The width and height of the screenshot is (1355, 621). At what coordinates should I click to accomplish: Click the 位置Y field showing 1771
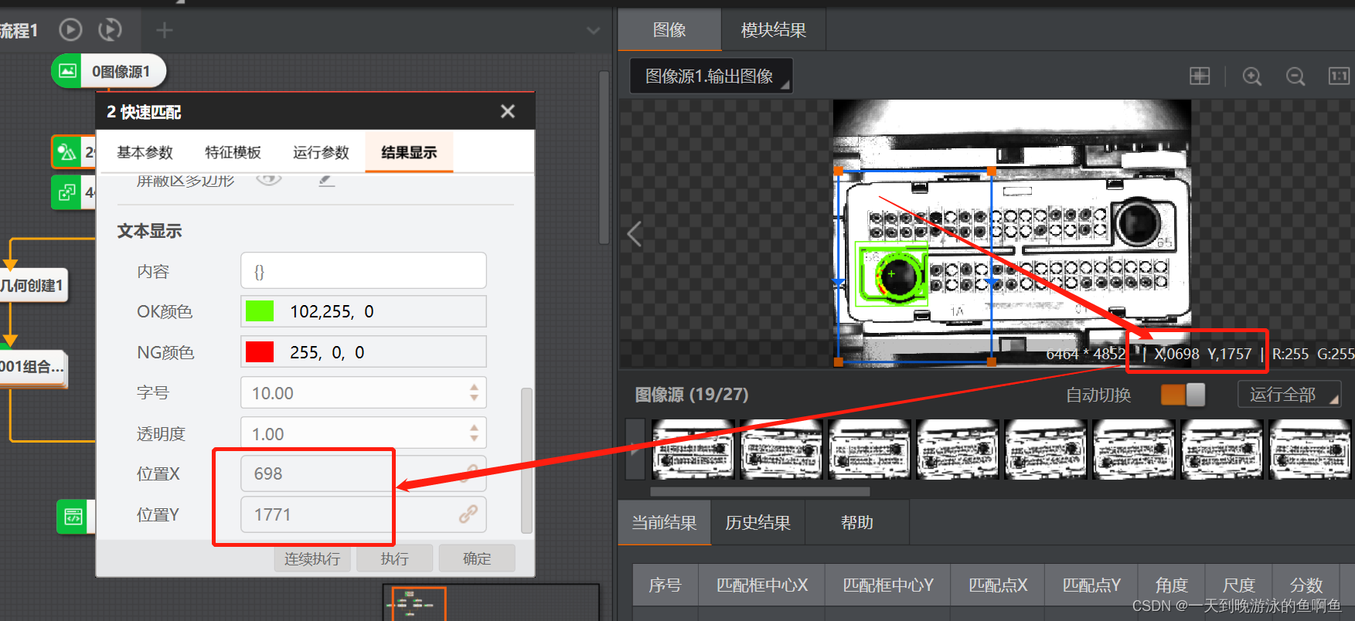(x=363, y=514)
